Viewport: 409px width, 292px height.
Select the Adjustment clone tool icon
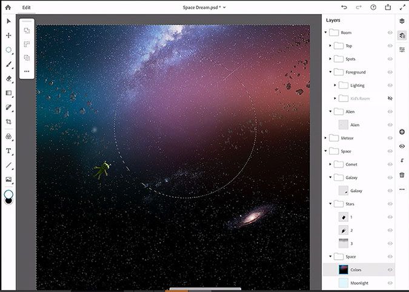pyautogui.click(x=8, y=137)
